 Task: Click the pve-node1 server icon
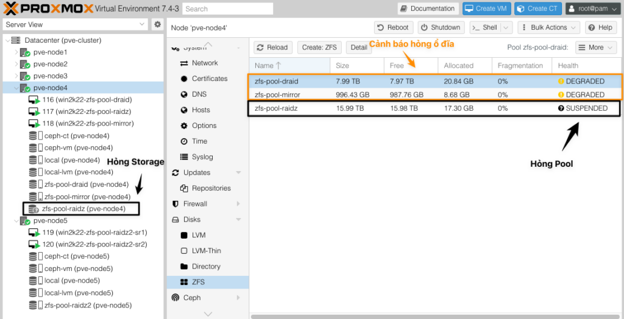[26, 52]
